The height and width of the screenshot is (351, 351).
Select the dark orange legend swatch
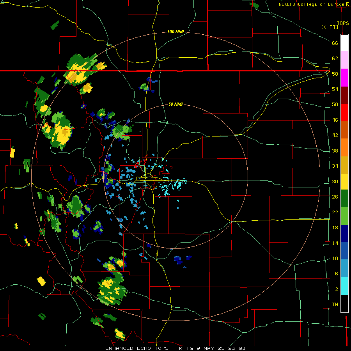click(344, 129)
